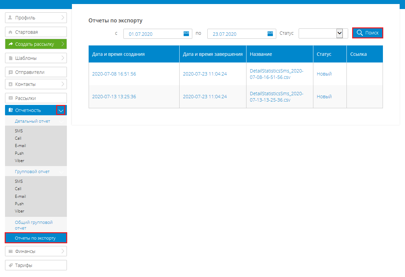Click the report icon beside Отчетность
Image resolution: width=405 pixels, height=277 pixels.
pyautogui.click(x=10, y=110)
